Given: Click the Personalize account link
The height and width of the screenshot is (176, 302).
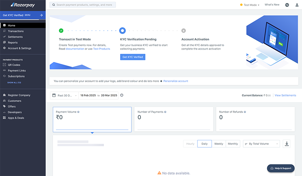Looking at the screenshot, I should coord(176,81).
